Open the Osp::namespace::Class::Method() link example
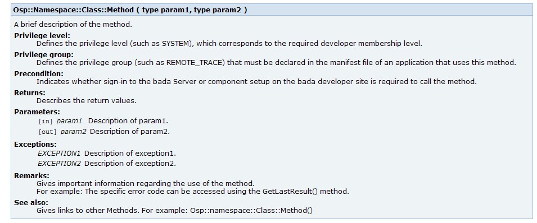Screen dimensions: 537x223 coord(251,211)
